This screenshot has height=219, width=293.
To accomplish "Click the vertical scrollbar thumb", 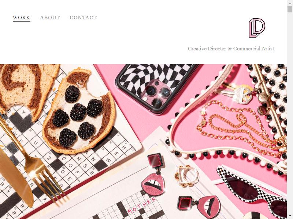I will [x=290, y=9].
